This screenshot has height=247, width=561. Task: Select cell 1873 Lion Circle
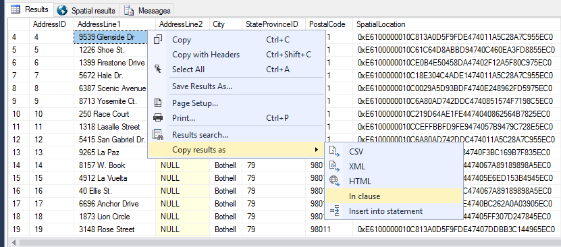[115, 217]
